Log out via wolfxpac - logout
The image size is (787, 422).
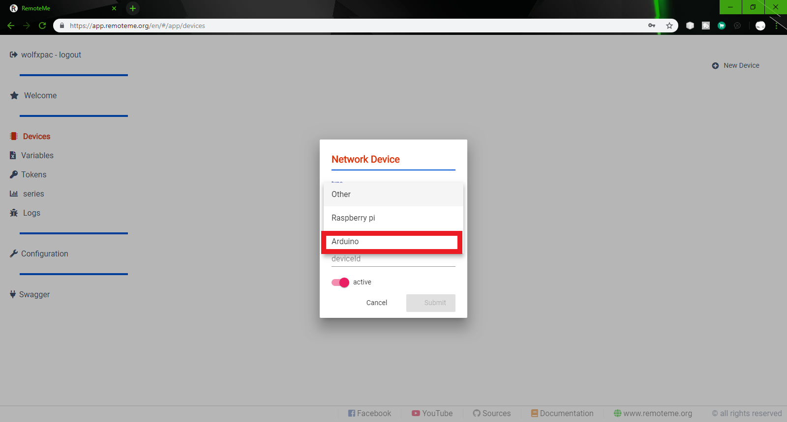[x=51, y=55]
